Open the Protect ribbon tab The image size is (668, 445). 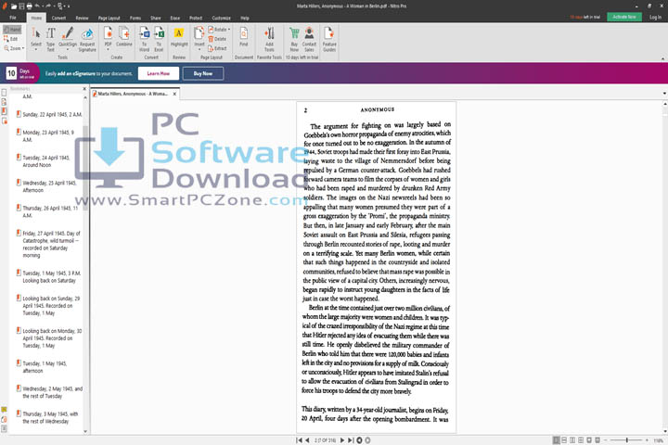pos(196,18)
